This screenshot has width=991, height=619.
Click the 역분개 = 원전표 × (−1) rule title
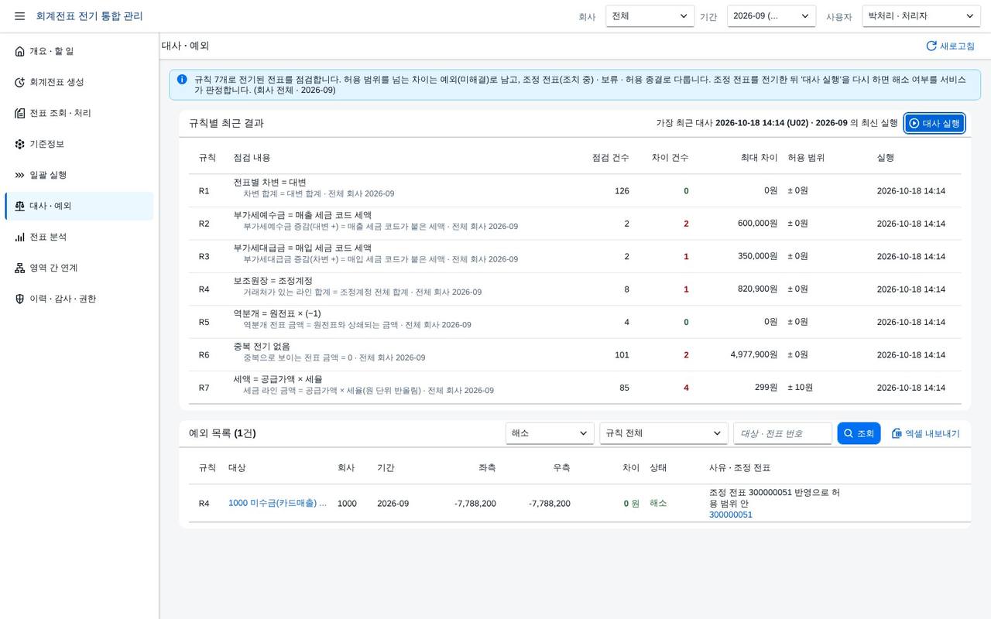coord(277,313)
